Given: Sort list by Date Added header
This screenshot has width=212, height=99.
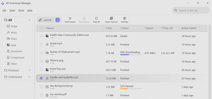Looking at the screenshot, I should click(189, 28).
